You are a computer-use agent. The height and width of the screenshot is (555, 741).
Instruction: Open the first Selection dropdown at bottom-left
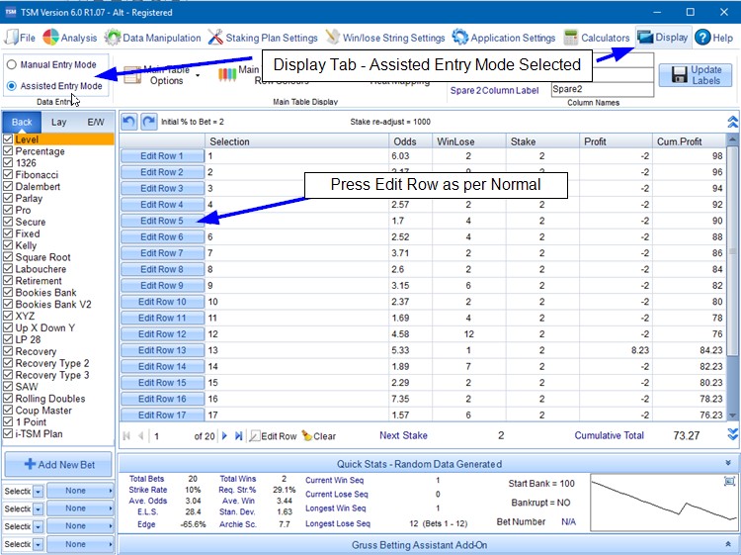pyautogui.click(x=39, y=491)
